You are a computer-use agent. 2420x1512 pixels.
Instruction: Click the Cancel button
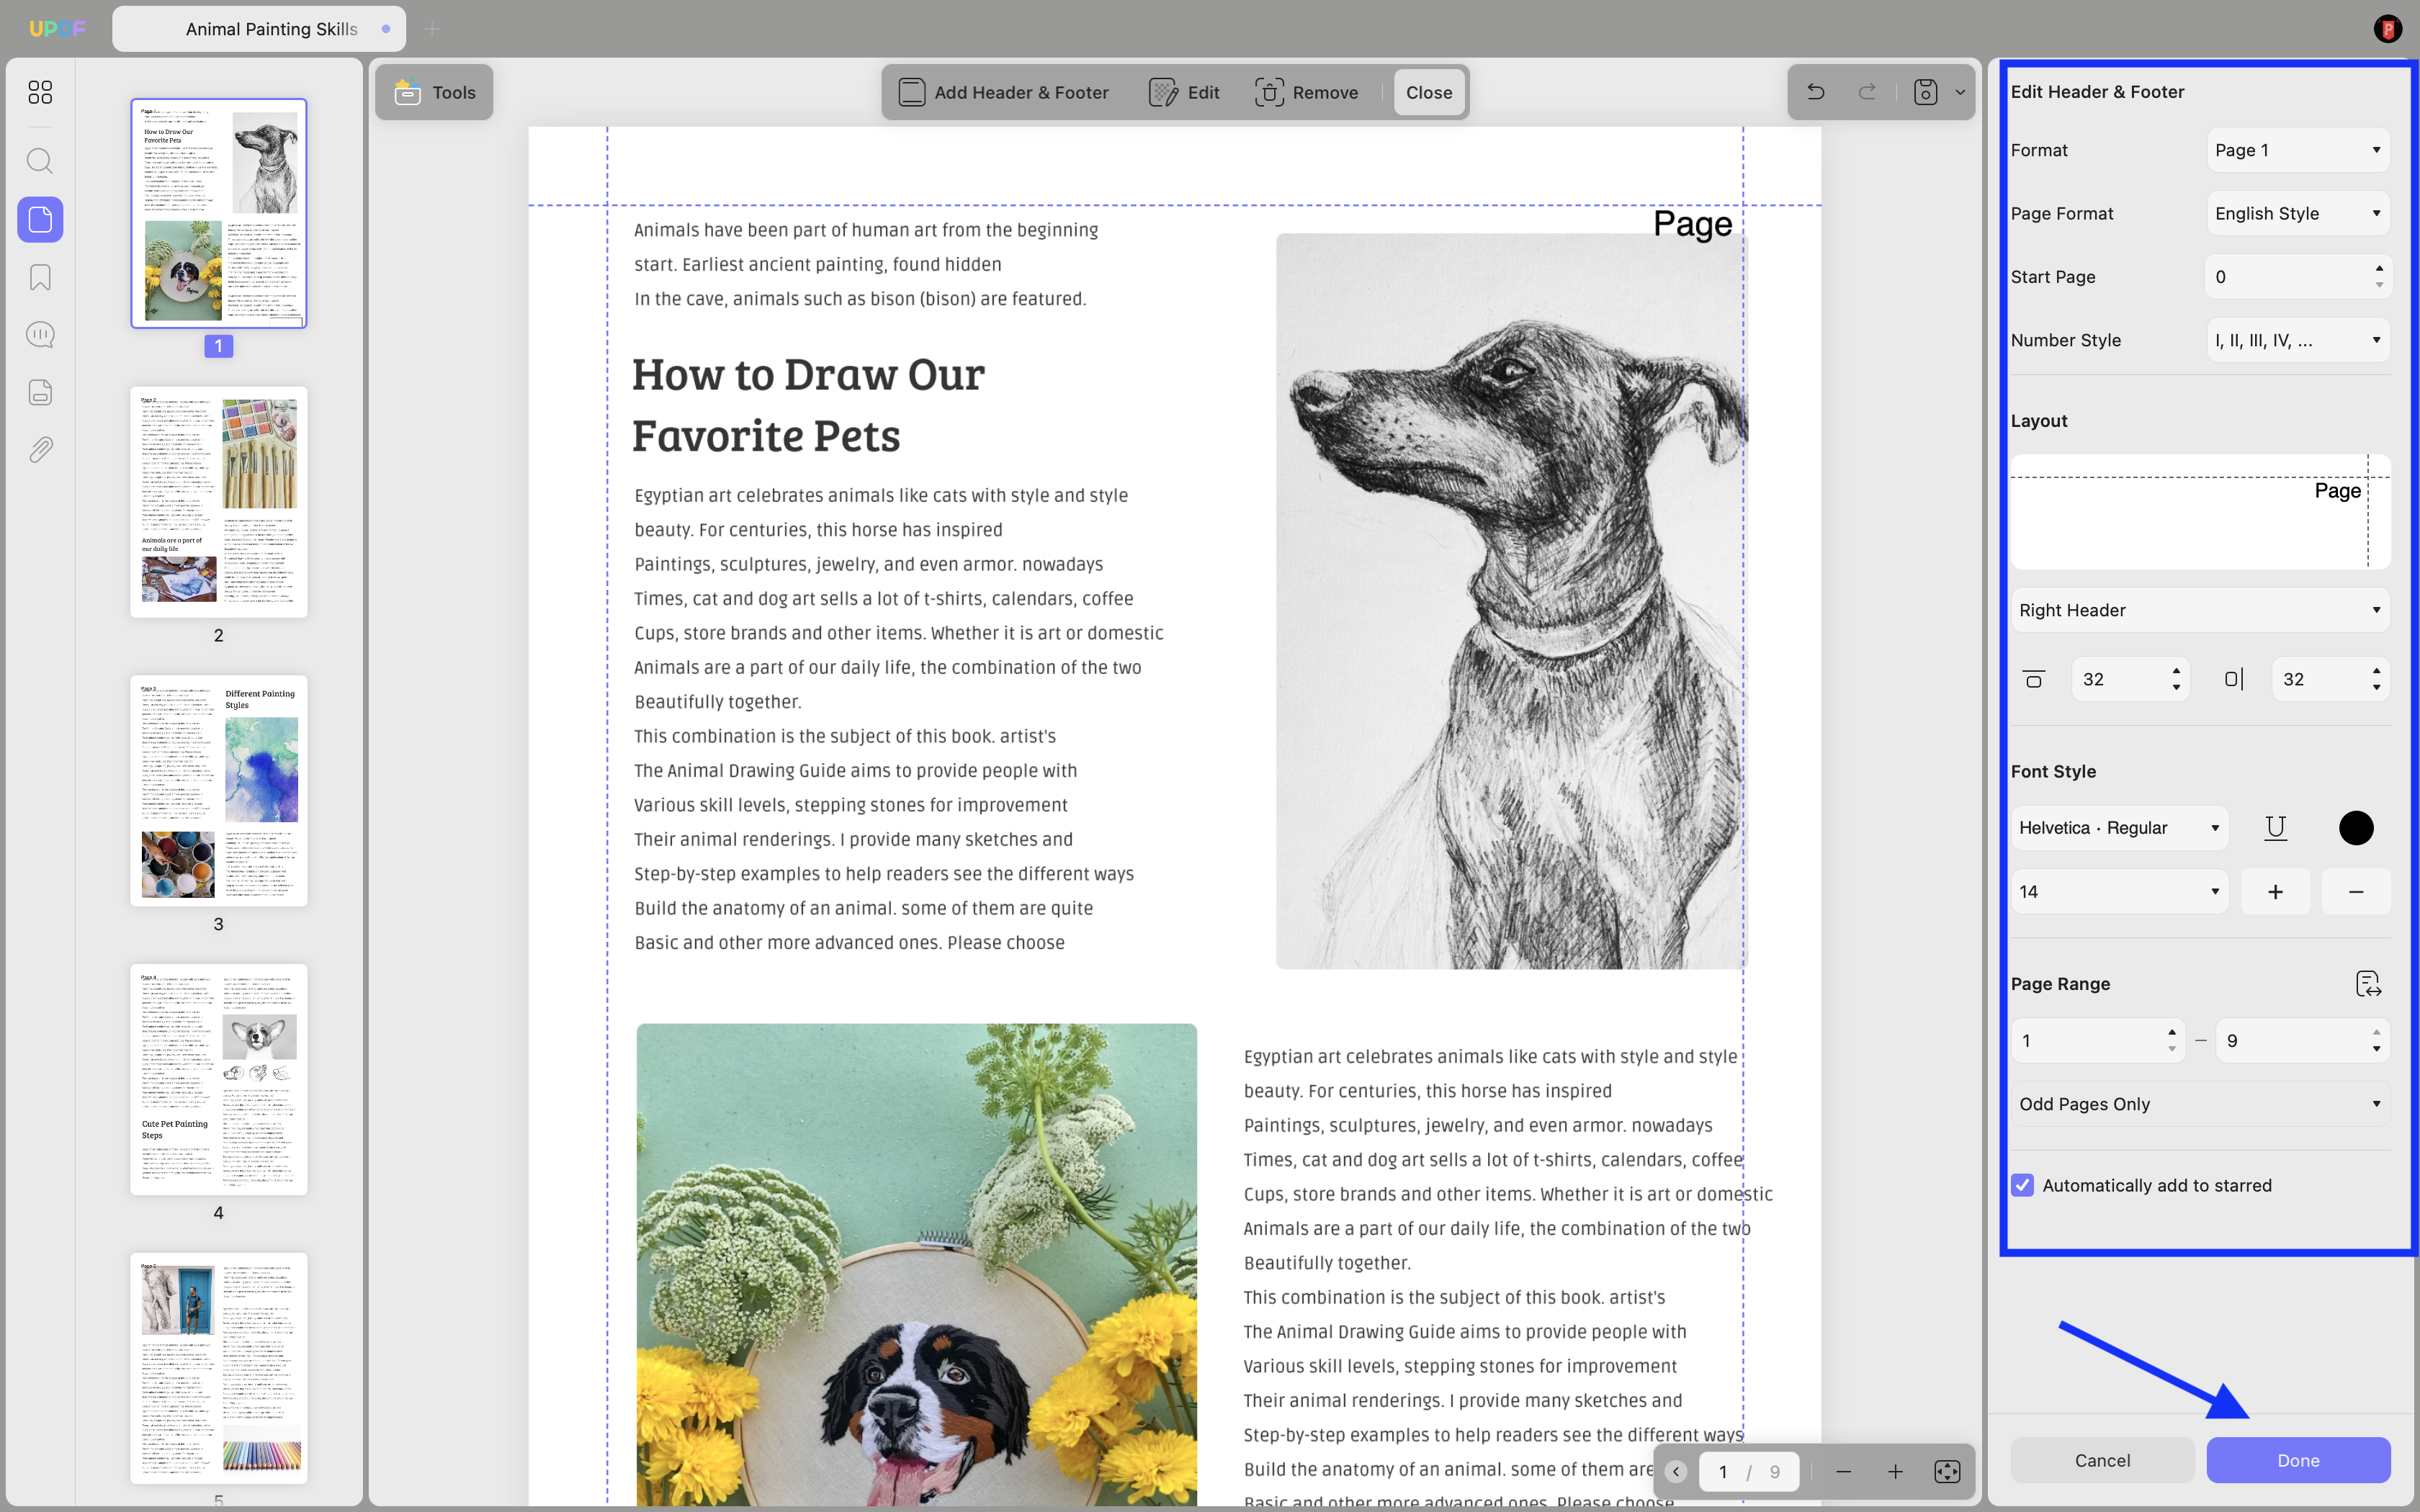[2102, 1460]
